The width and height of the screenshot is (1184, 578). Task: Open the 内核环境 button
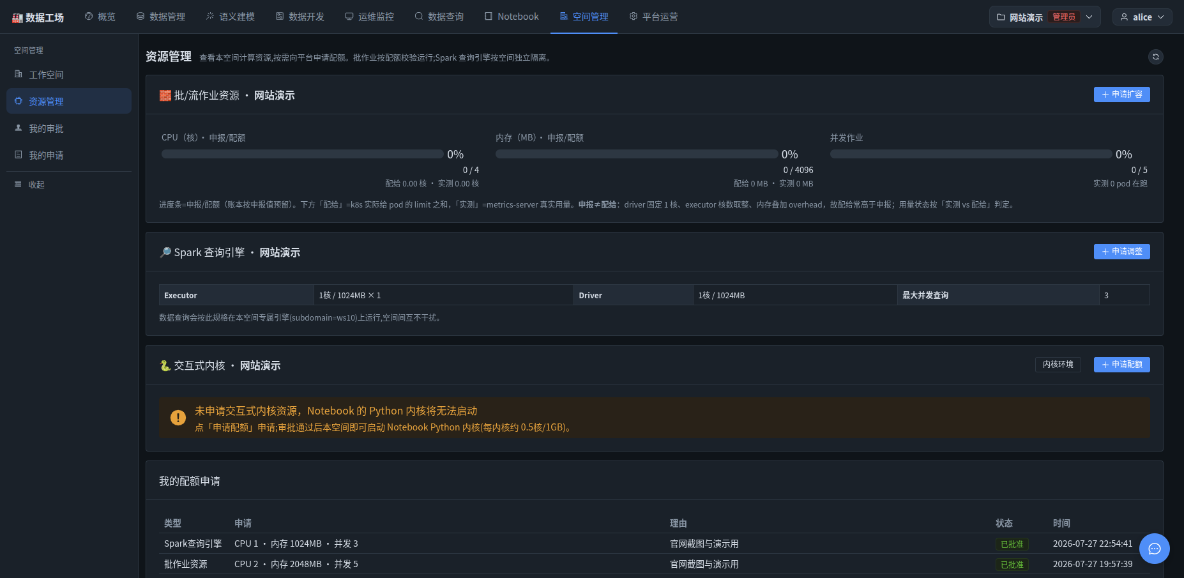[x=1058, y=365]
